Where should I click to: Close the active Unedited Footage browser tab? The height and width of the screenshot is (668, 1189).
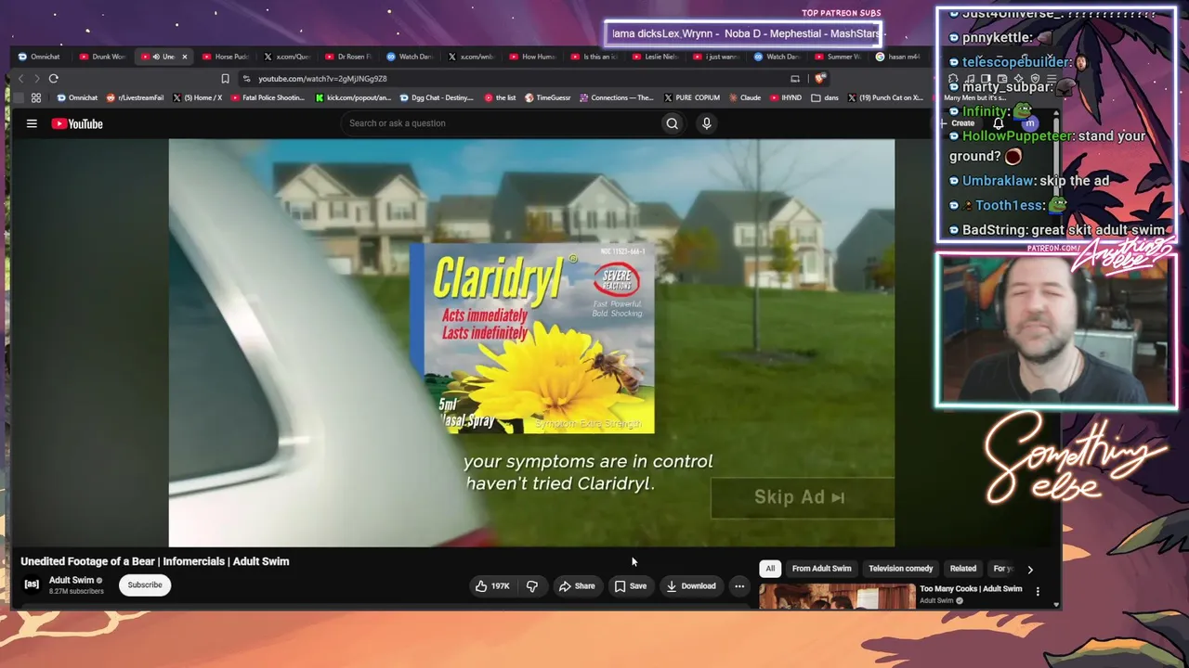tap(184, 57)
